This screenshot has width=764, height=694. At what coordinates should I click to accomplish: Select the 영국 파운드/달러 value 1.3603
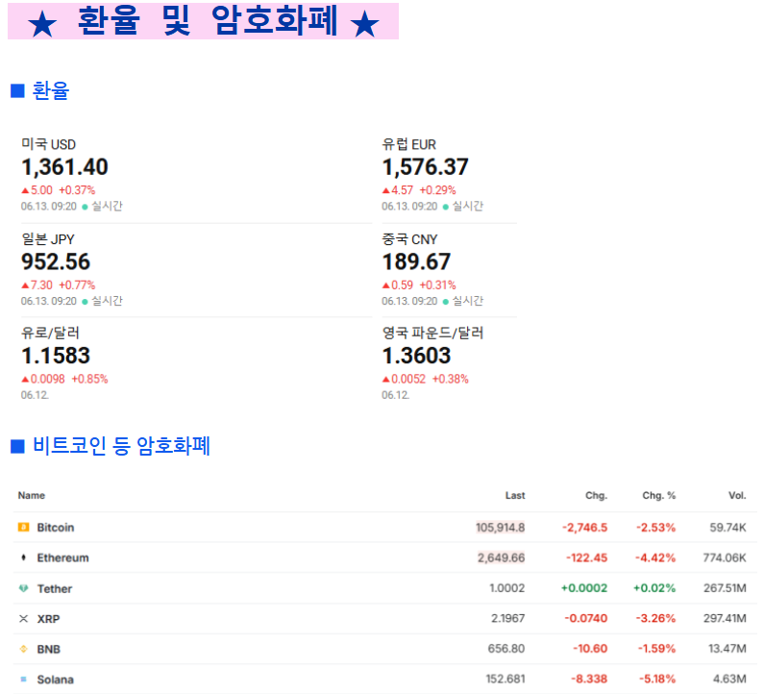416,356
